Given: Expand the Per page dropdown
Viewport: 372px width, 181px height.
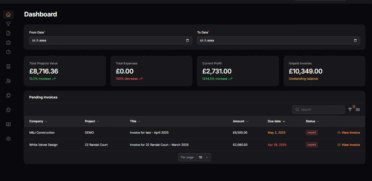Looking at the screenshot, I should coord(203,157).
